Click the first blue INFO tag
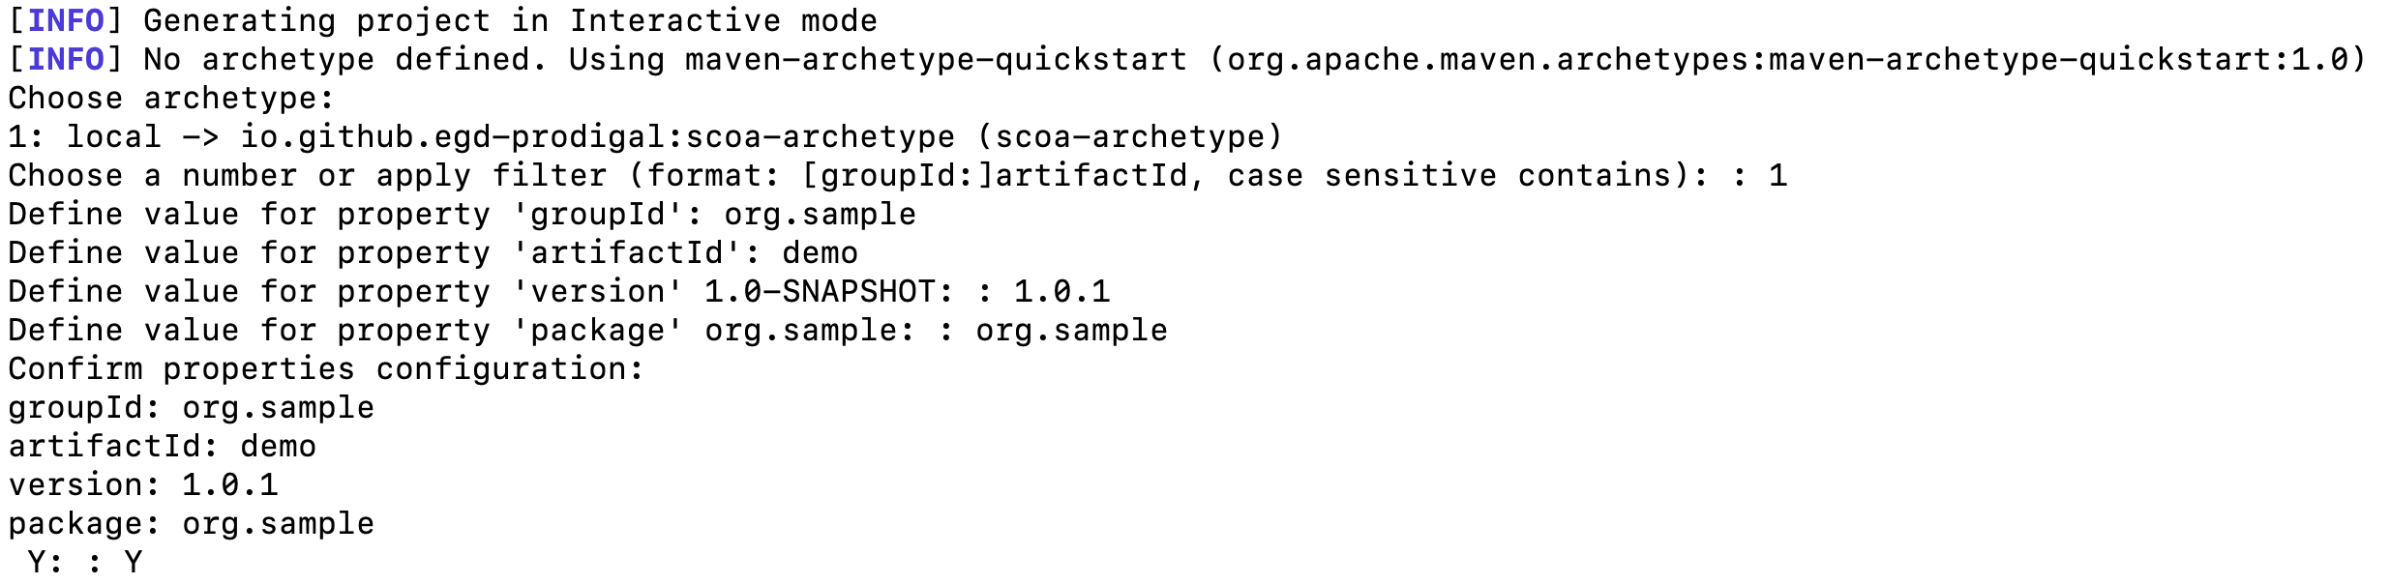Screen dimensions: 2390x584 coord(66,20)
